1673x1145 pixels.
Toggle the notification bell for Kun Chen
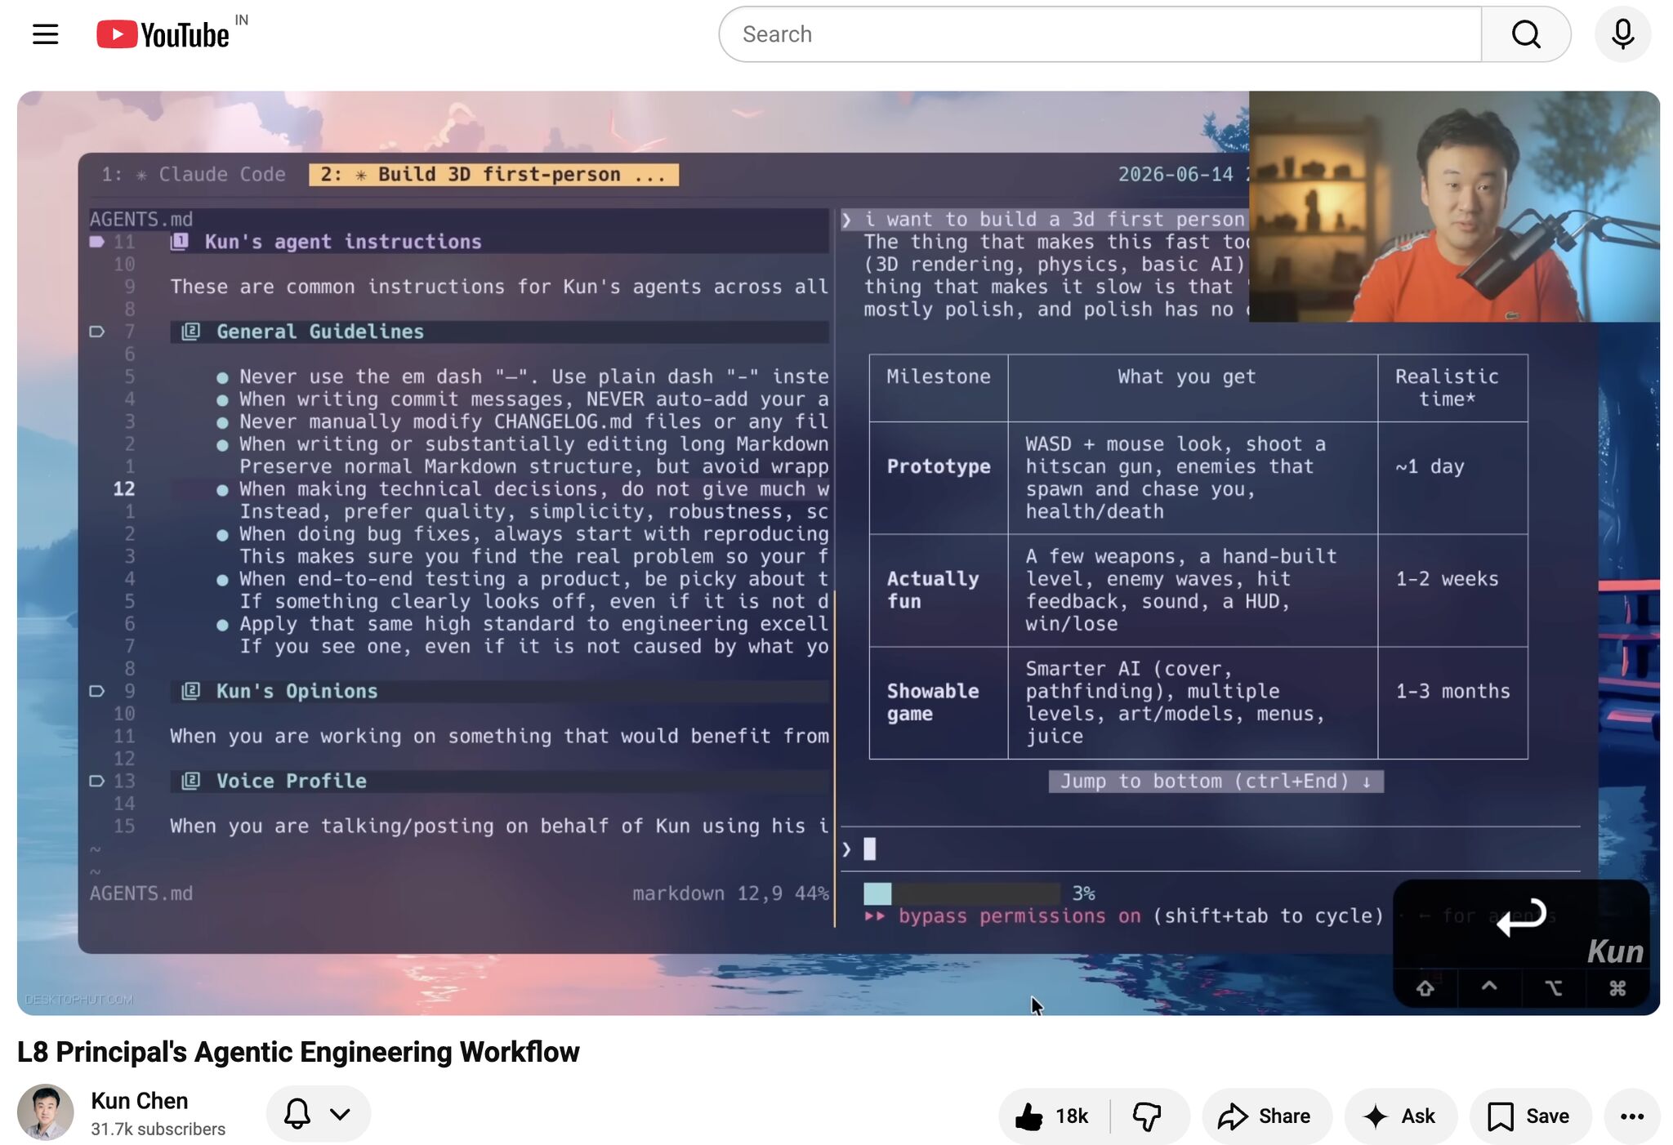pyautogui.click(x=297, y=1113)
